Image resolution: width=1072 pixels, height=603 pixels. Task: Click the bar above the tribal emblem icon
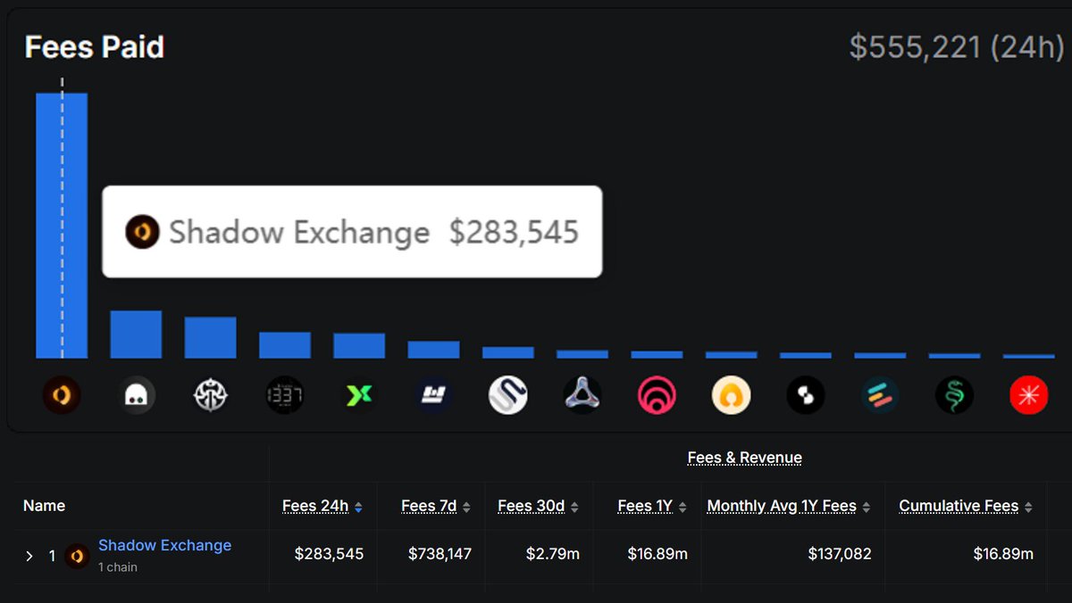(211, 337)
